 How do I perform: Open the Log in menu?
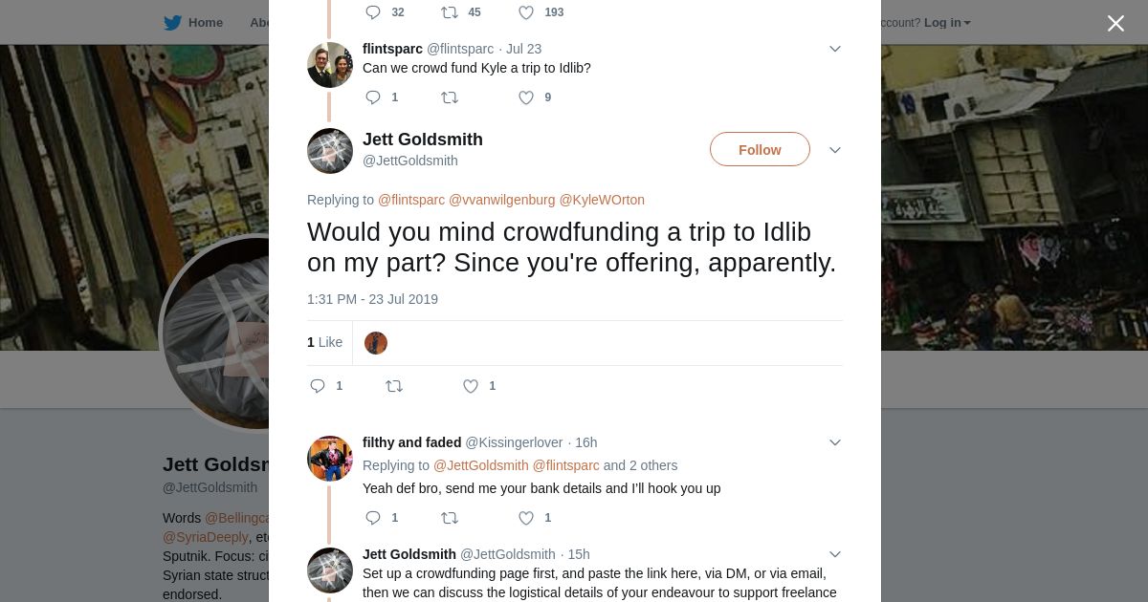(947, 23)
